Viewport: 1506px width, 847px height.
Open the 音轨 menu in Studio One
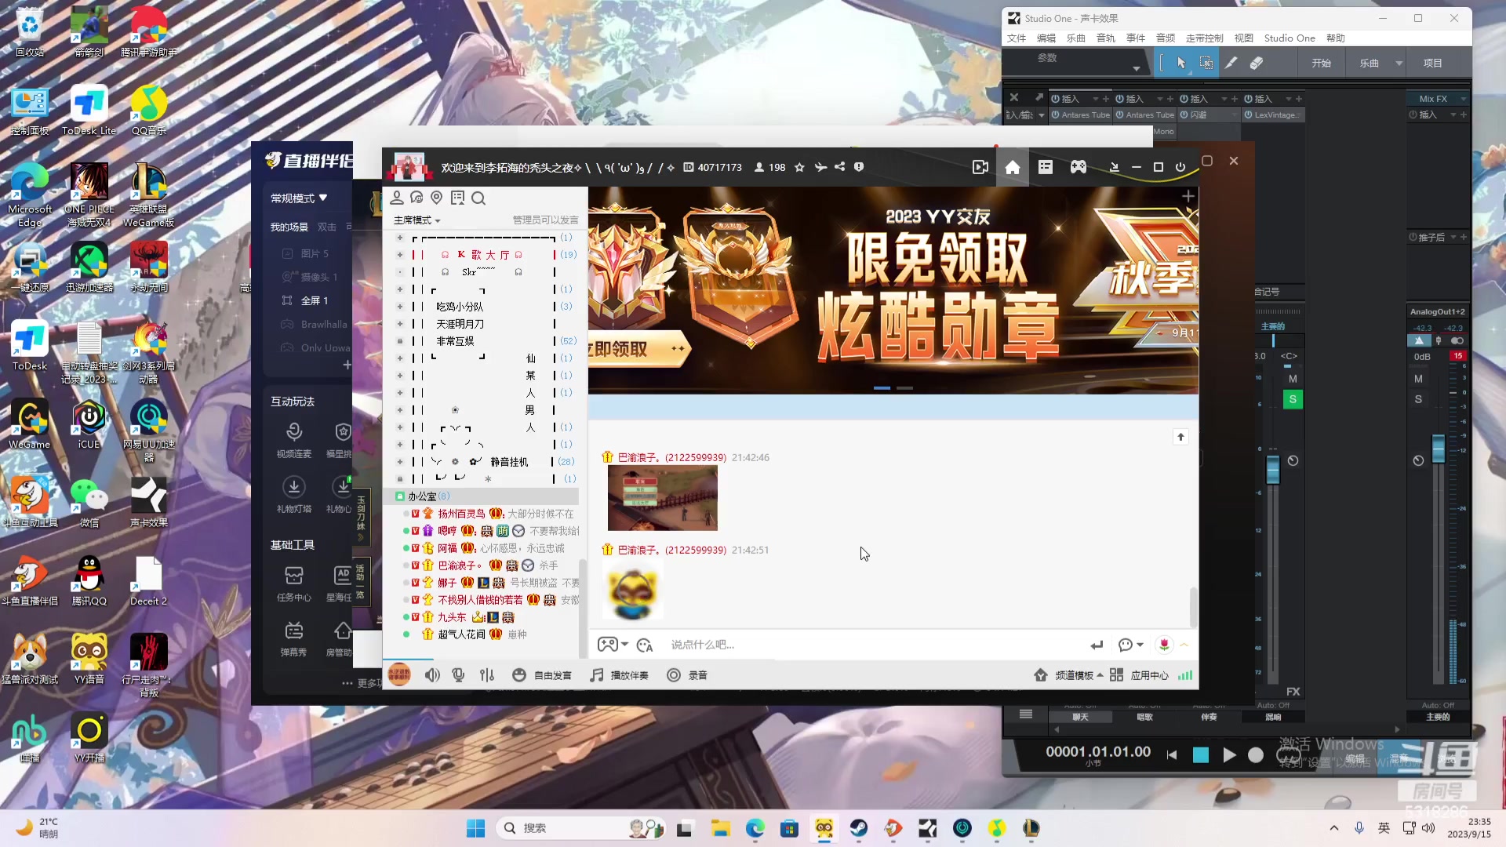pos(1106,38)
